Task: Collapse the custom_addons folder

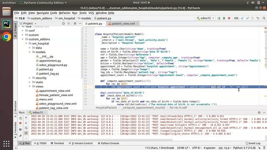Action: 23,39
